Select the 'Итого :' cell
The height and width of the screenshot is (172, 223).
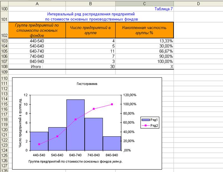37,67
